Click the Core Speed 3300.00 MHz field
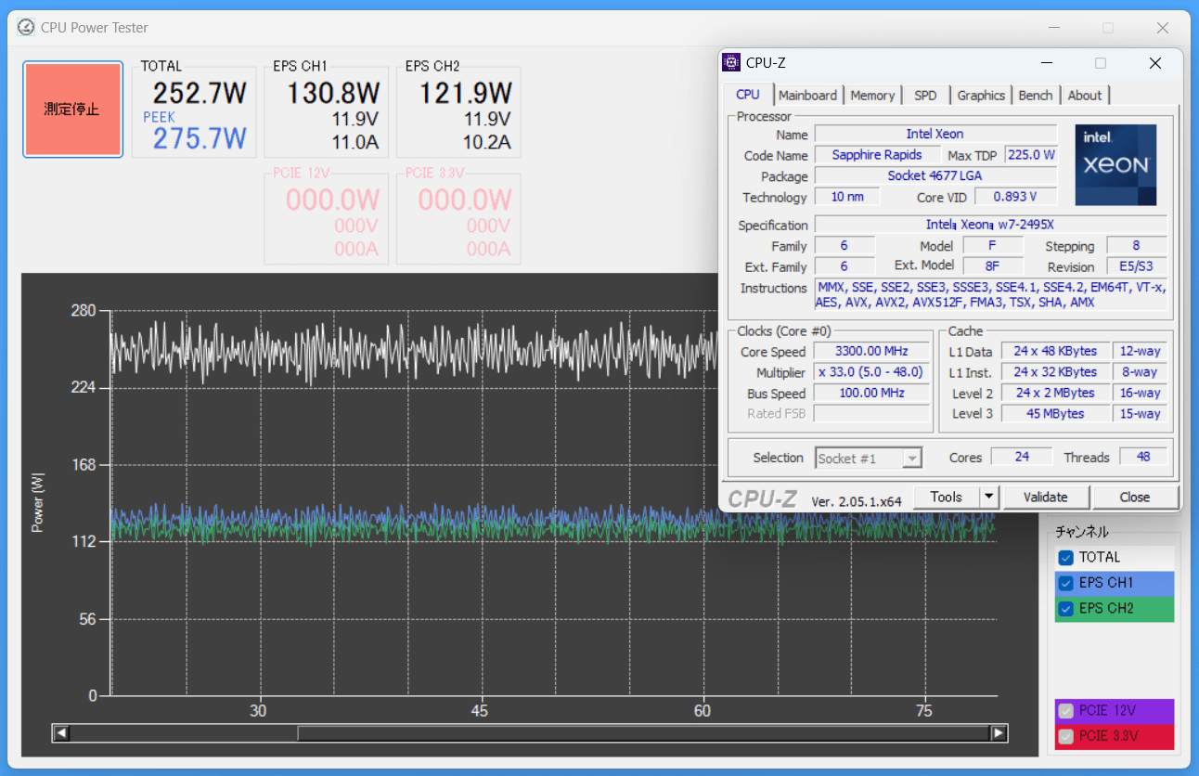This screenshot has width=1199, height=776. coord(872,352)
